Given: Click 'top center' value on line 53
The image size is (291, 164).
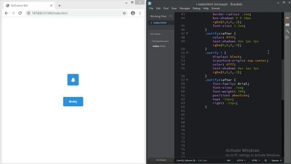Looking at the screenshot, I should (257, 61).
